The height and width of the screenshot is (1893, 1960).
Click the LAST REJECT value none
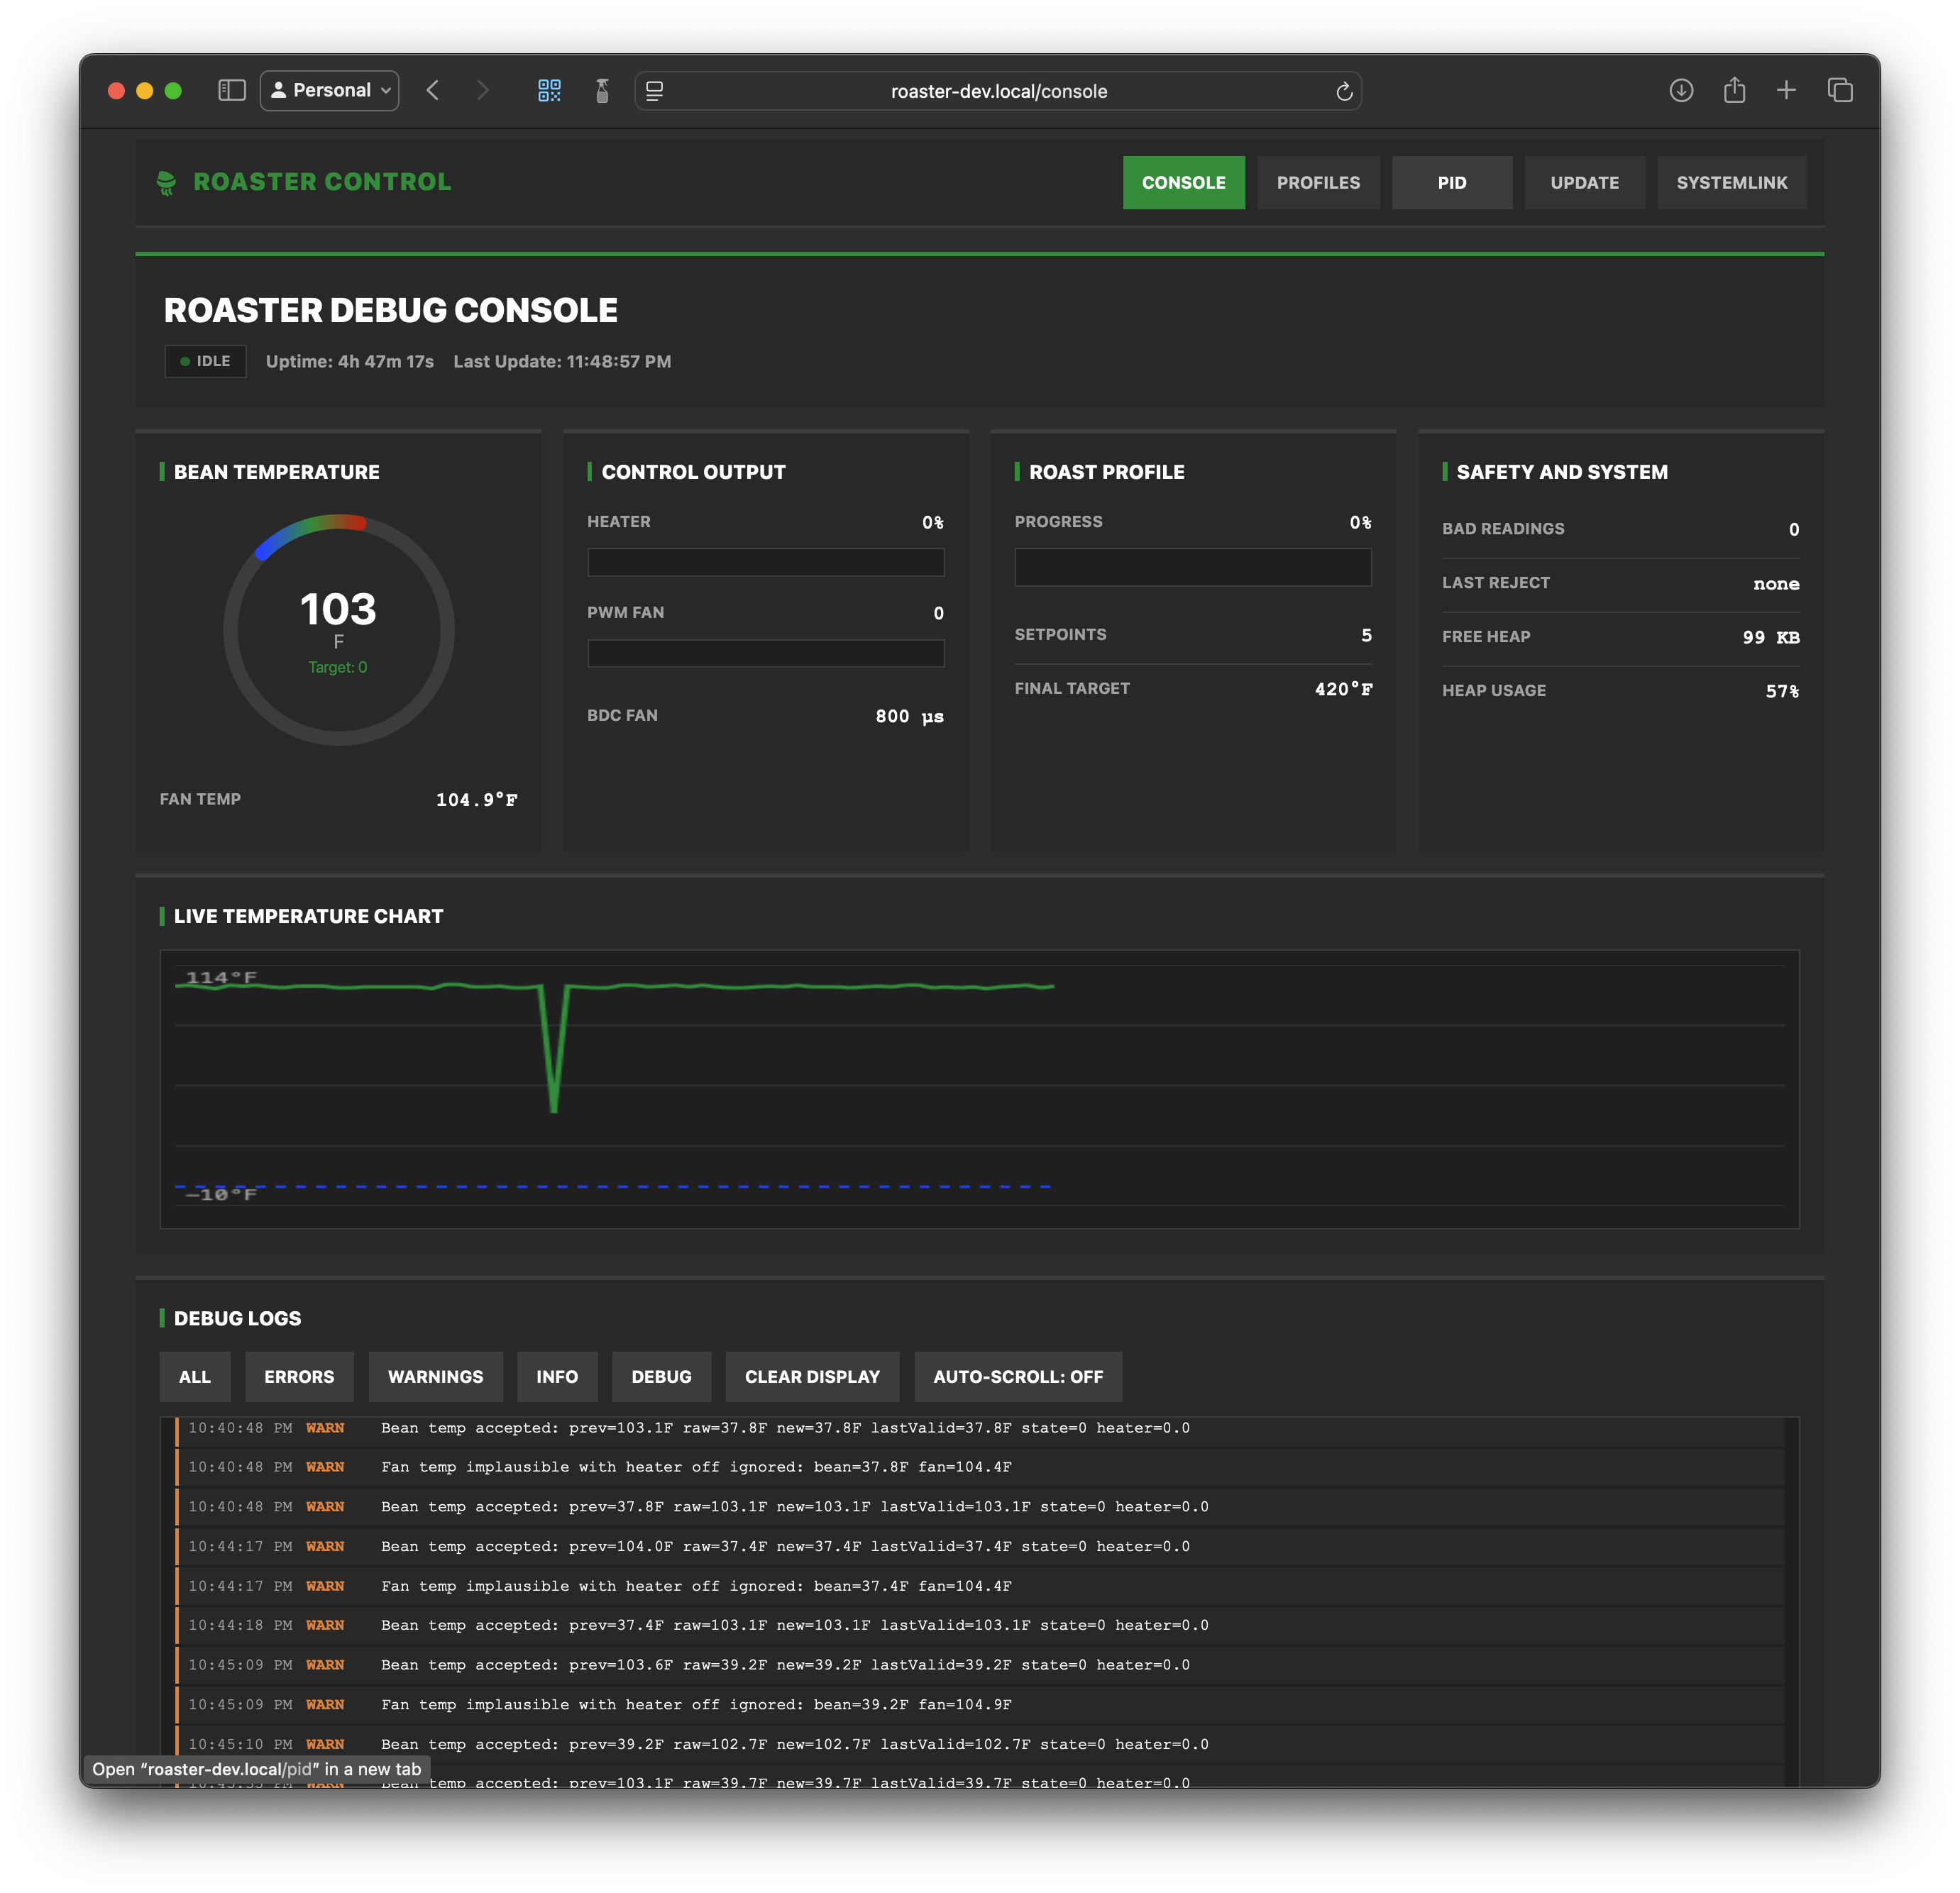click(x=1776, y=583)
